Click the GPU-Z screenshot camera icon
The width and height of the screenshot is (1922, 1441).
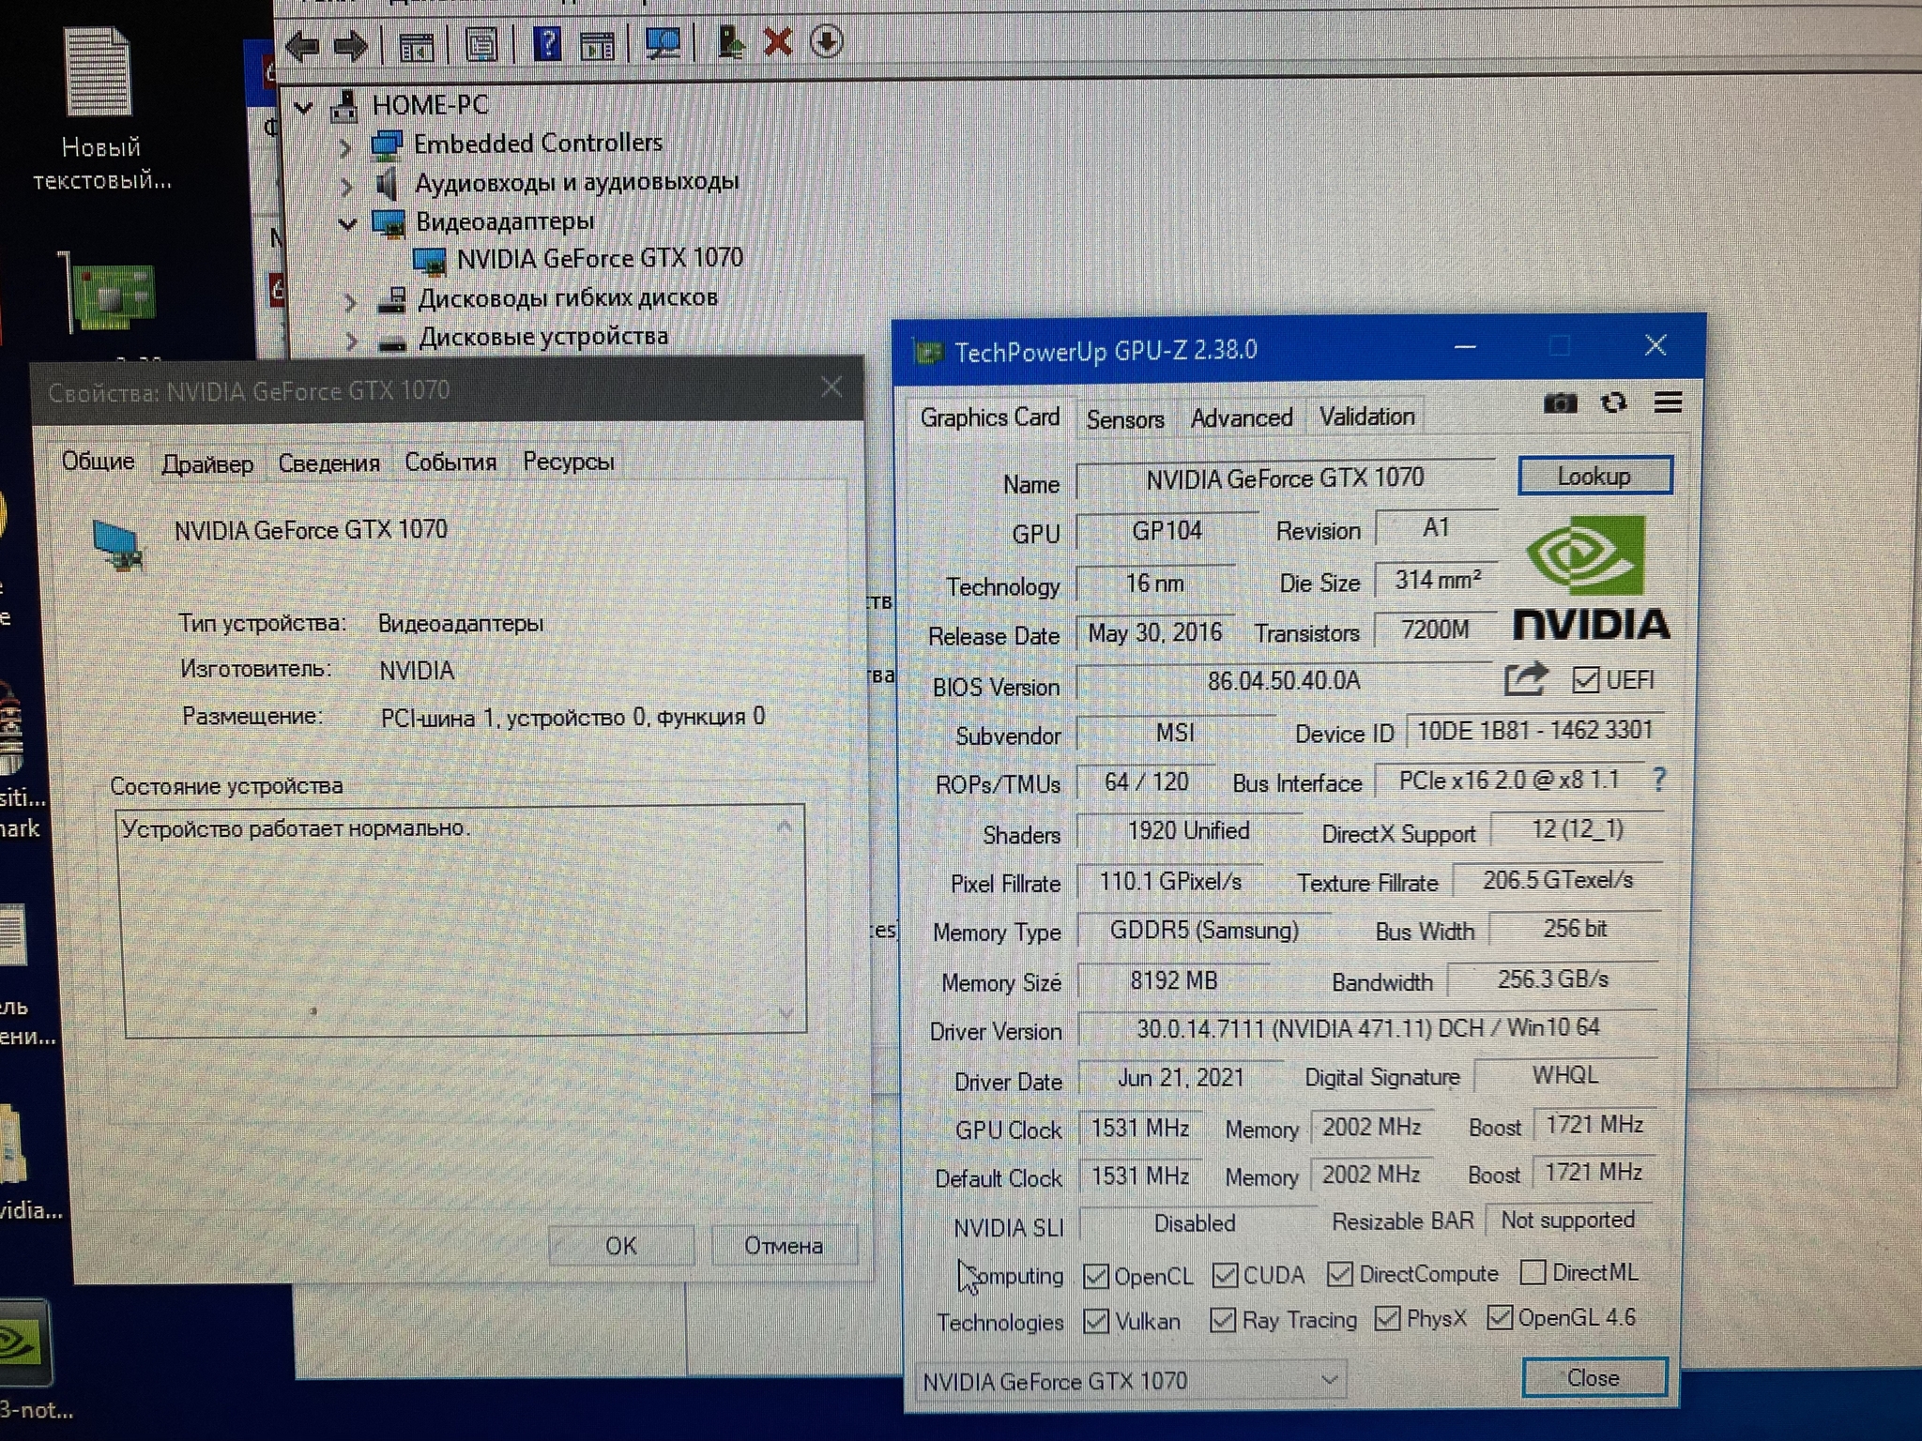click(x=1560, y=403)
